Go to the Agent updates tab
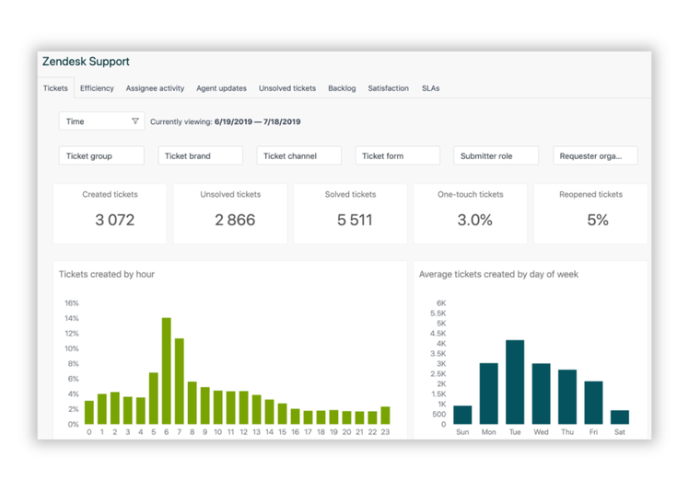The image size is (689, 491). (221, 88)
